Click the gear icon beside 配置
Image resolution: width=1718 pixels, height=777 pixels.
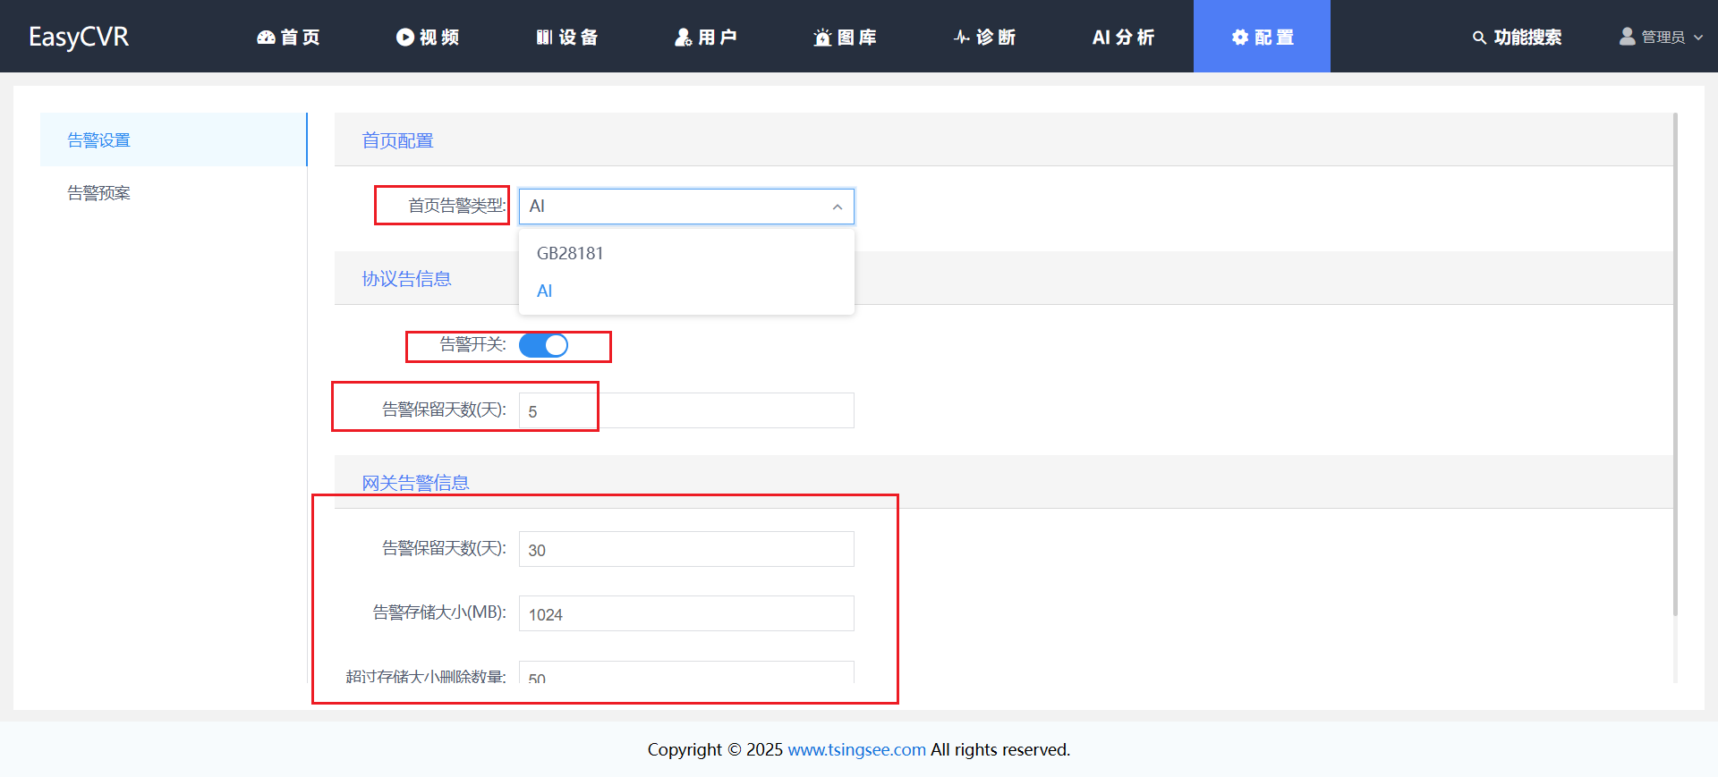[1240, 37]
